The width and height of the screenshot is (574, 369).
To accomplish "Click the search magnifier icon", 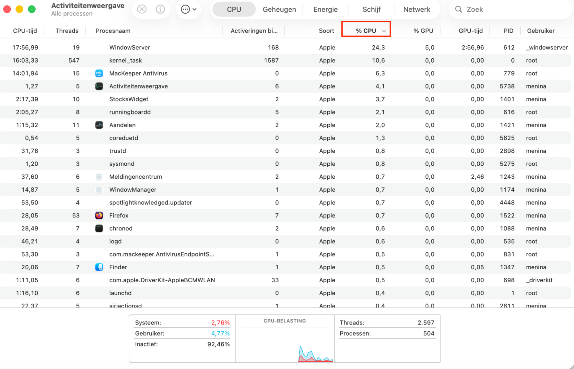I will 459,9.
